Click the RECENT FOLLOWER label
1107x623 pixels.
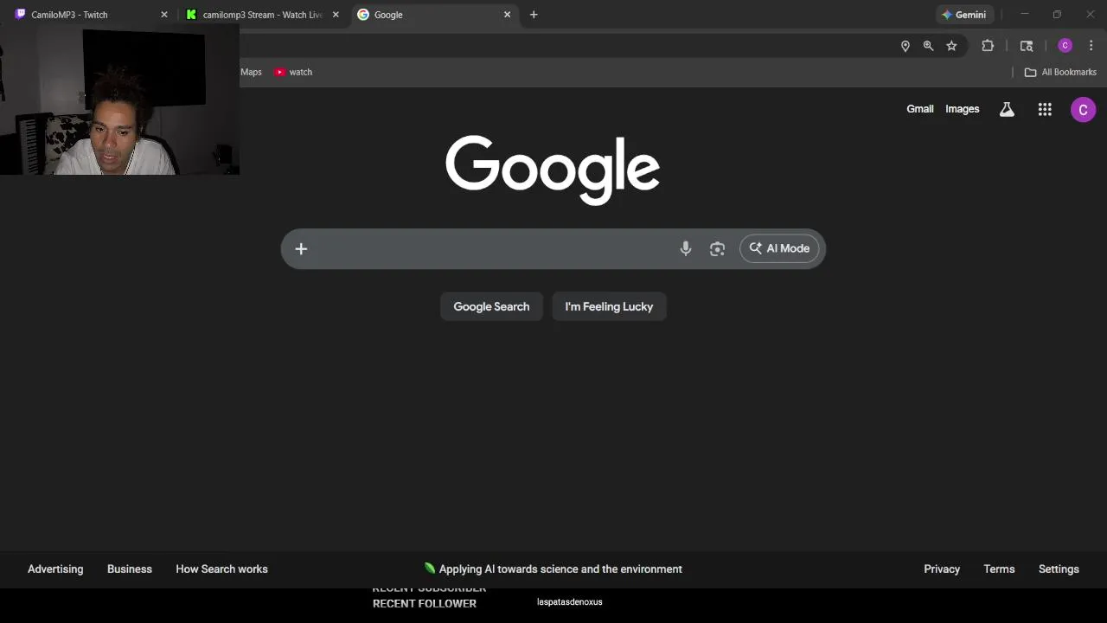[x=425, y=604]
